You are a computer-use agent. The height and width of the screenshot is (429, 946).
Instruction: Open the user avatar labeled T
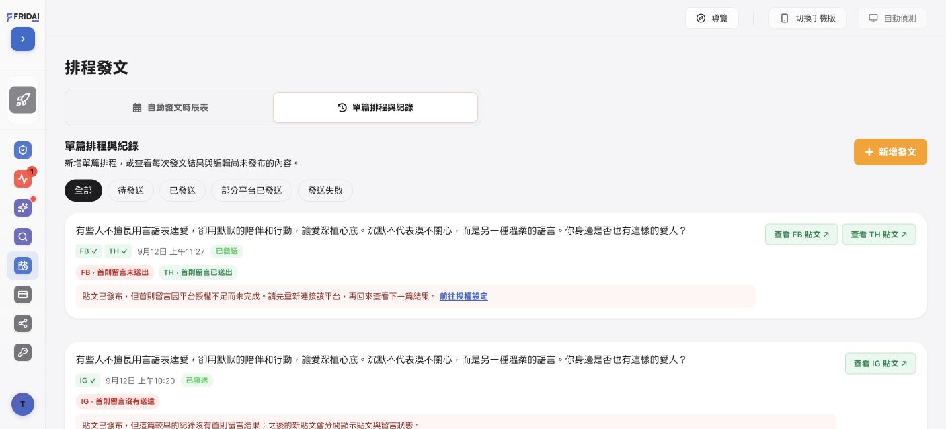[x=23, y=404]
